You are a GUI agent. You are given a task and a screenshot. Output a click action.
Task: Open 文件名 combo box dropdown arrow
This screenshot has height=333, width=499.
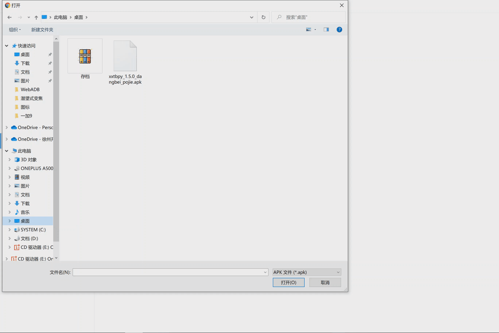(x=265, y=272)
